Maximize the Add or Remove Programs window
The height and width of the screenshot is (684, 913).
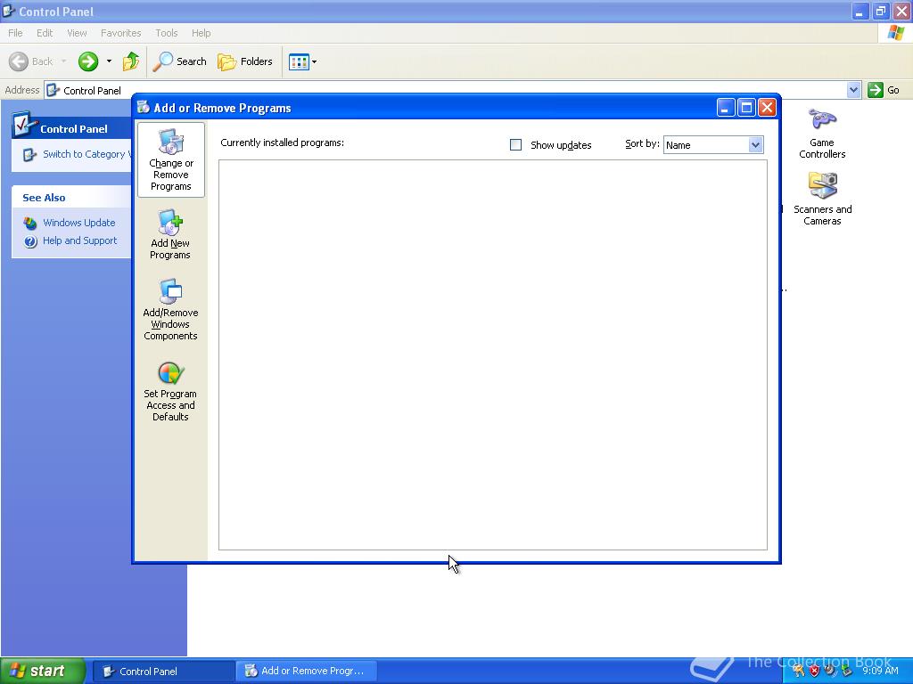pos(746,108)
